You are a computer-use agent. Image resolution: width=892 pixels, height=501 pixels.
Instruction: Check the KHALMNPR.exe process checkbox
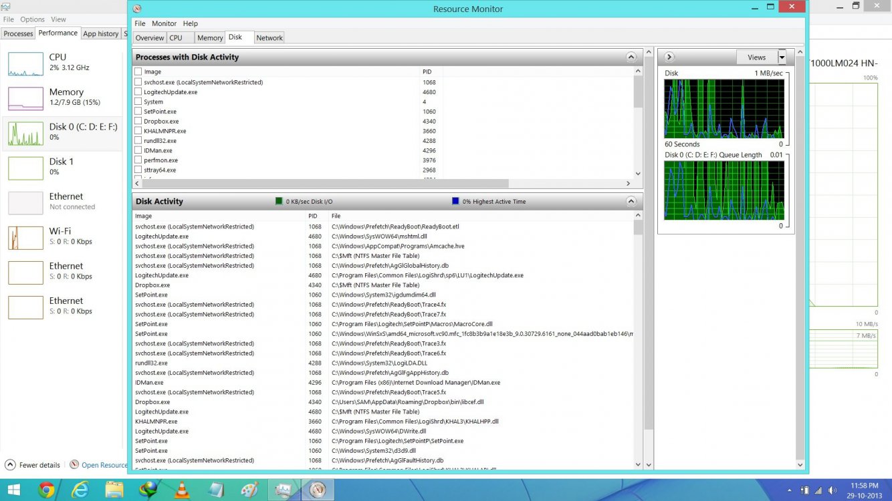point(138,131)
